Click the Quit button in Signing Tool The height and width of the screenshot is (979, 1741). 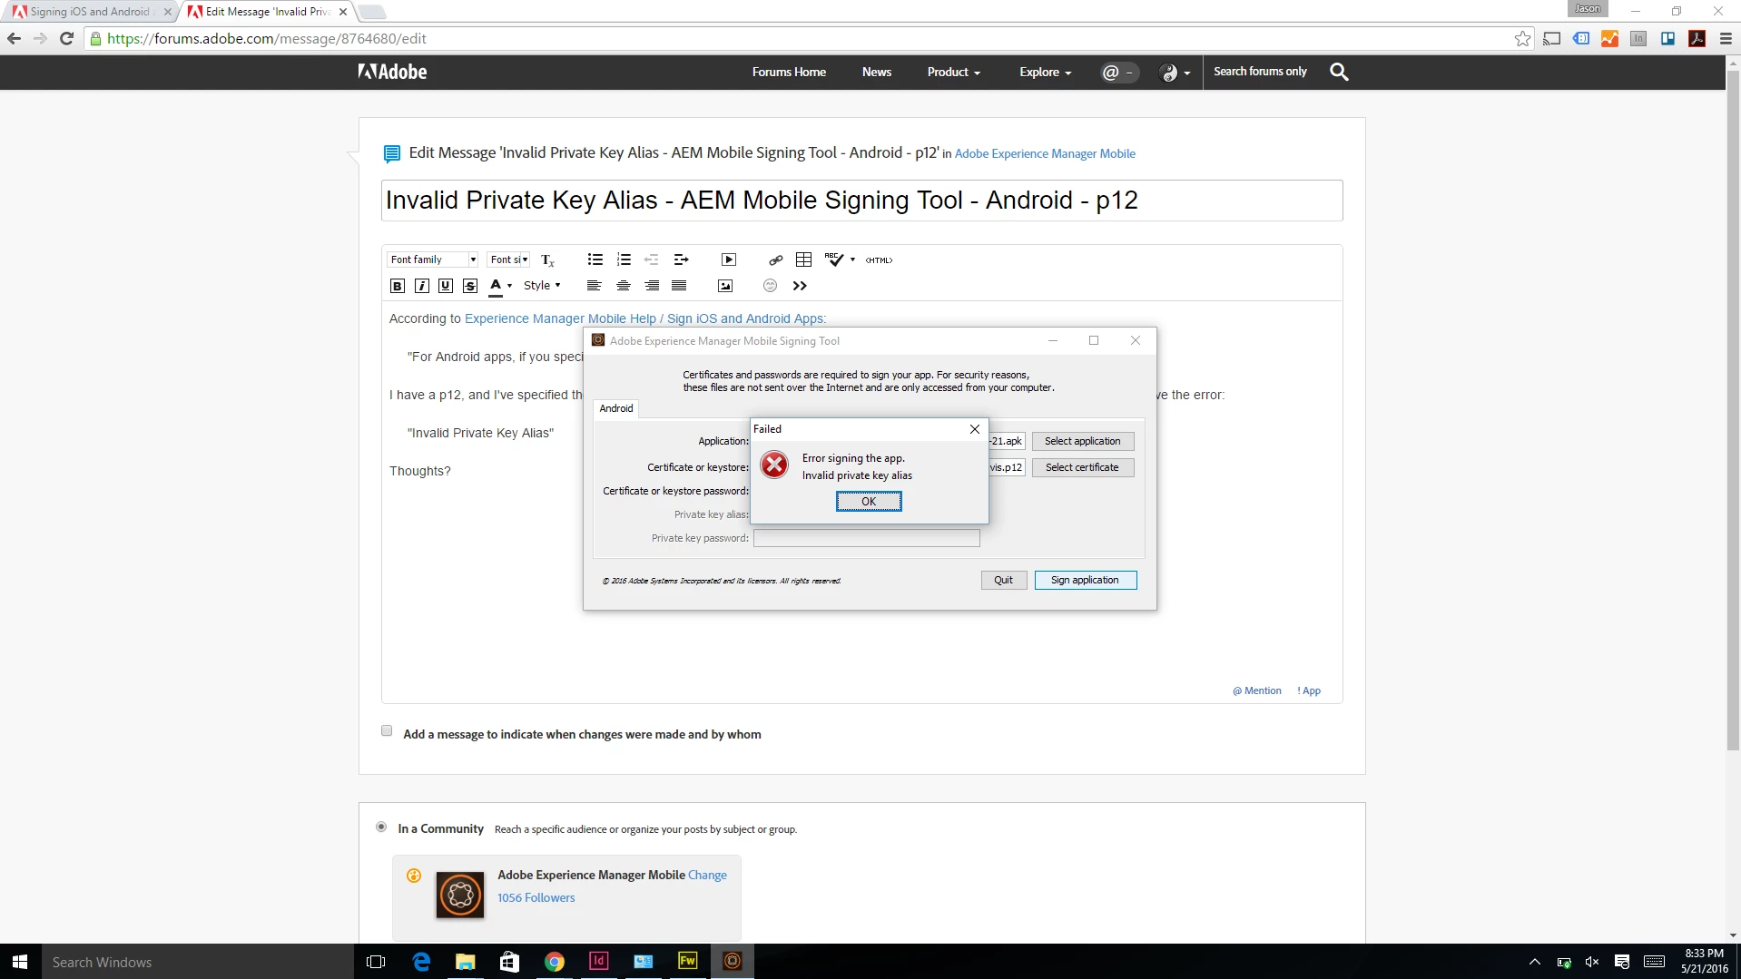click(1003, 581)
